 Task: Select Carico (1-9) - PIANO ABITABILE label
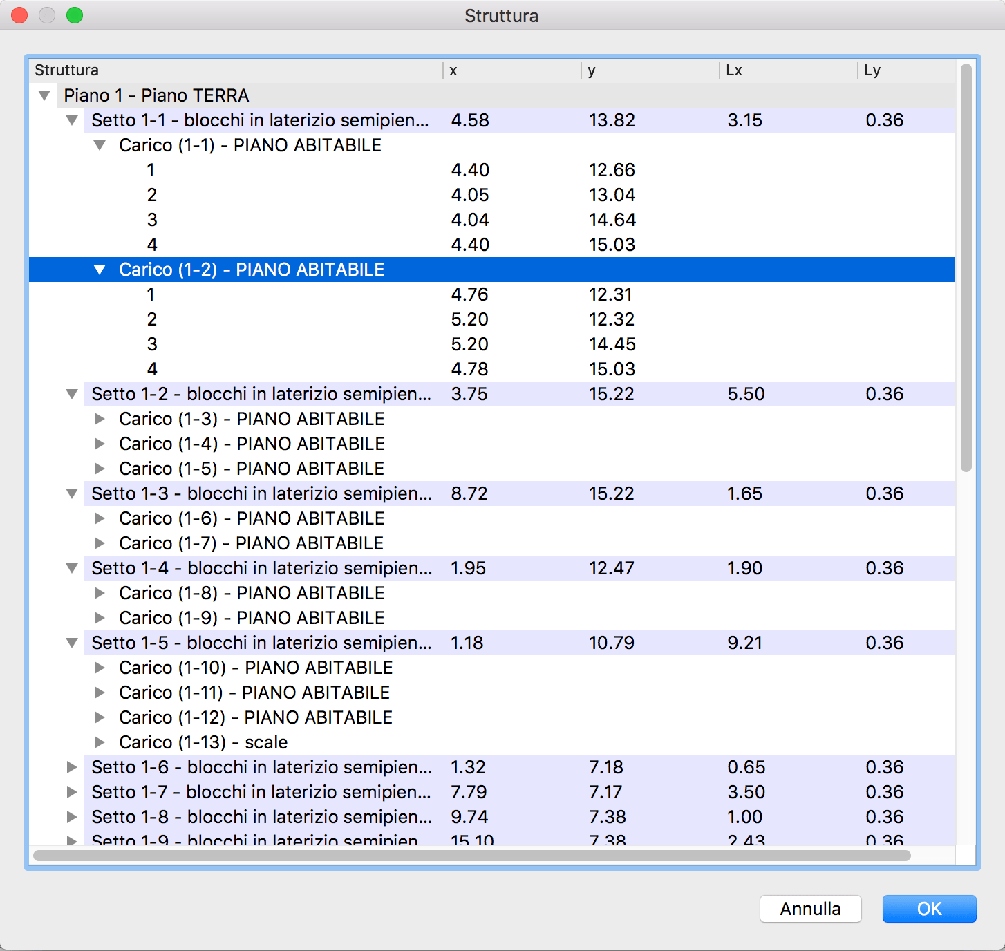click(x=252, y=618)
